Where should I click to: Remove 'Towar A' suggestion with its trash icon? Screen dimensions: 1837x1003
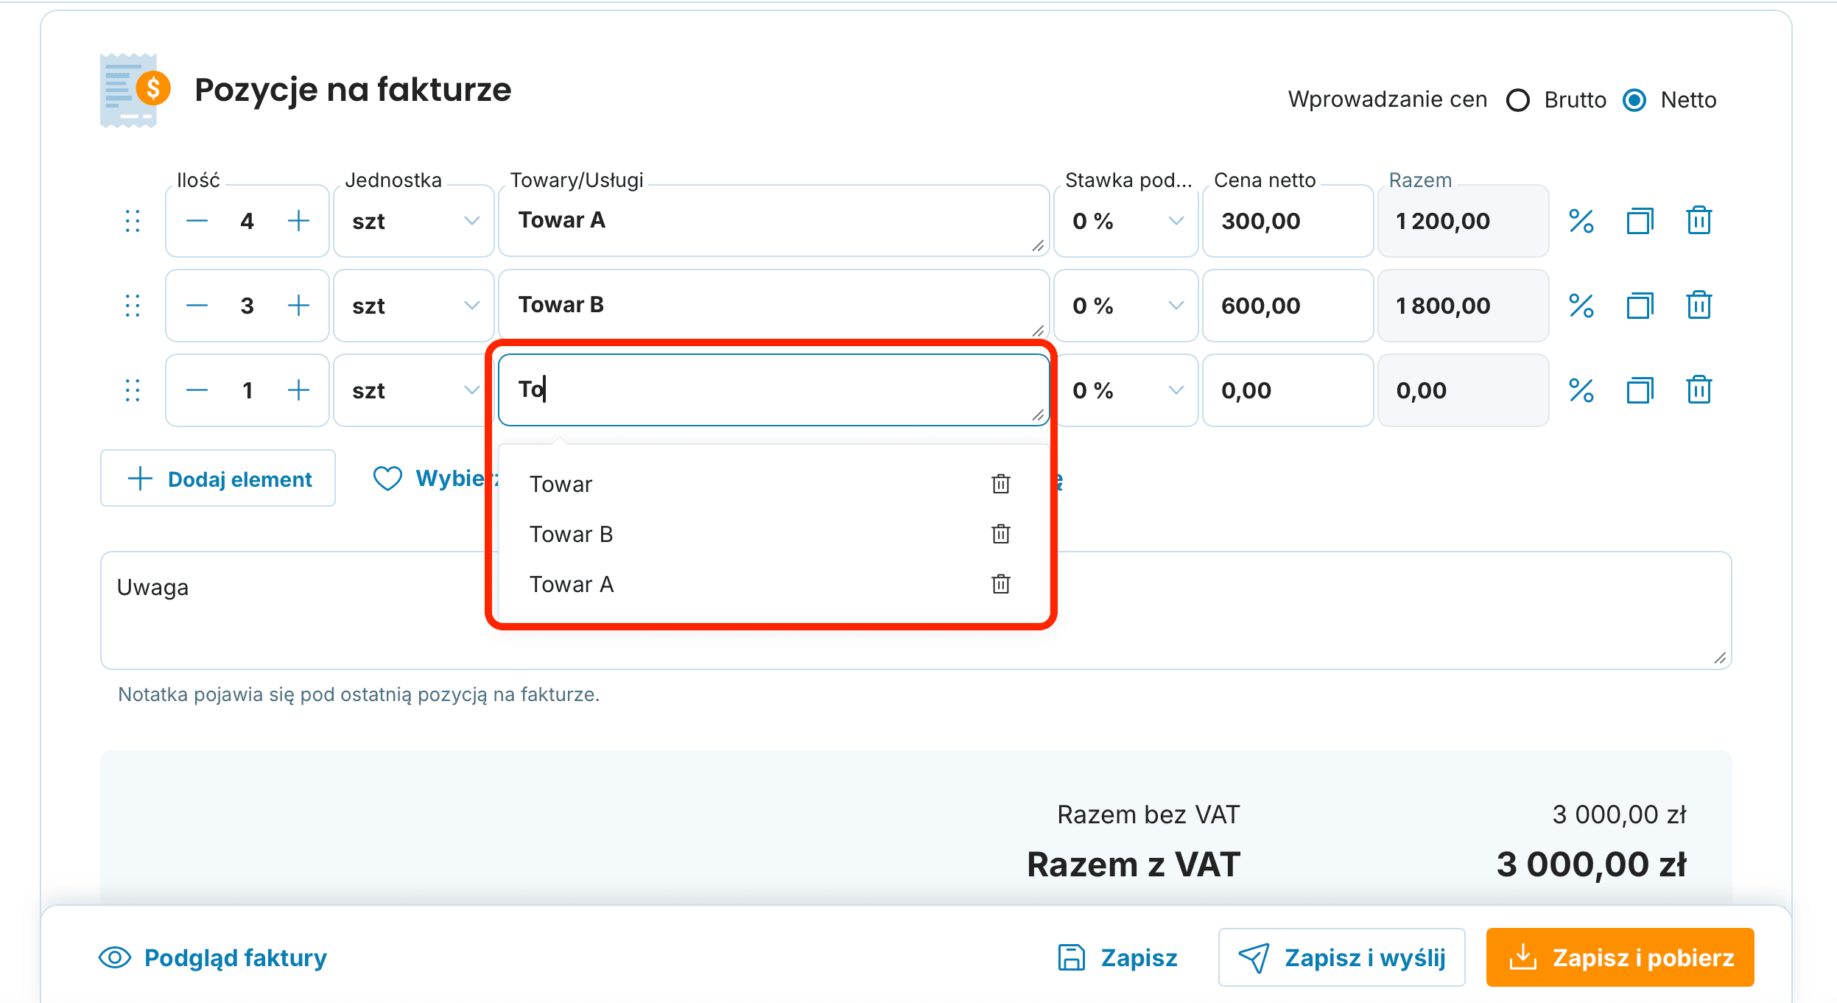[x=1000, y=584]
